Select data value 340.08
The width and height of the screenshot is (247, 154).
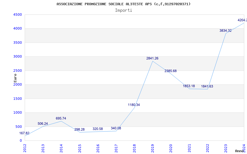(116, 128)
